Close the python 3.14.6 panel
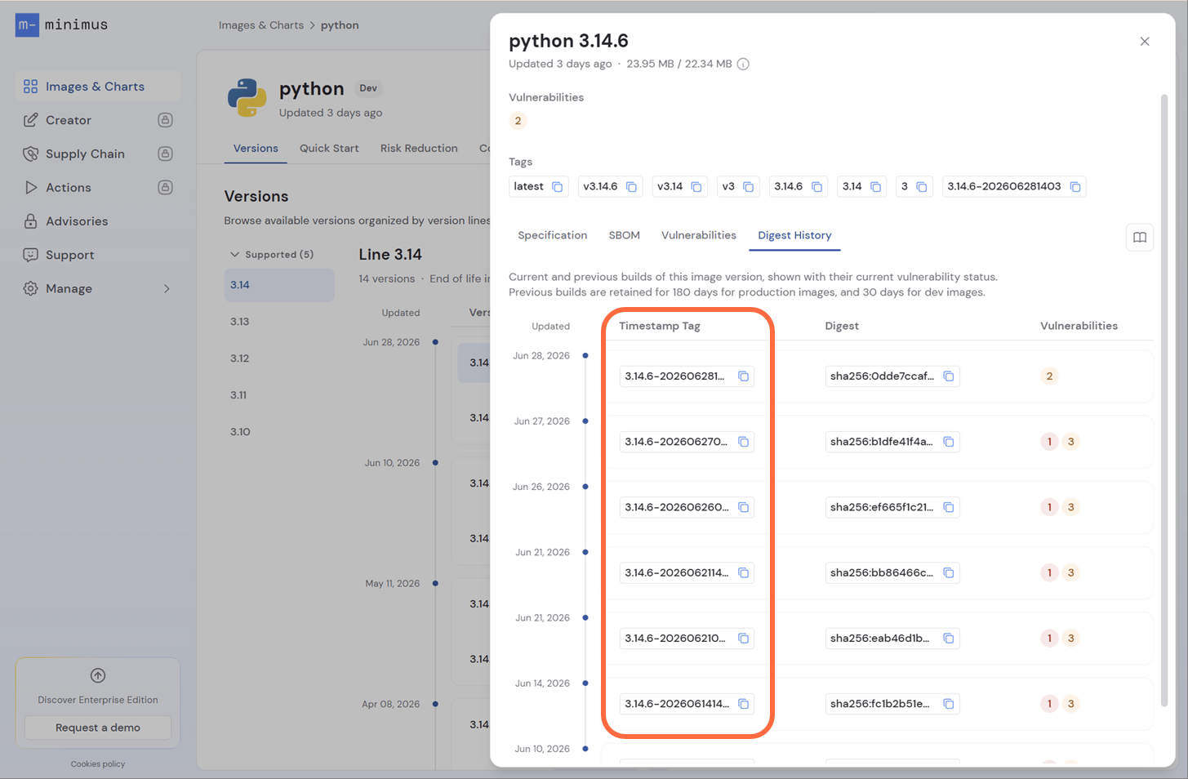The width and height of the screenshot is (1188, 779). [1145, 42]
